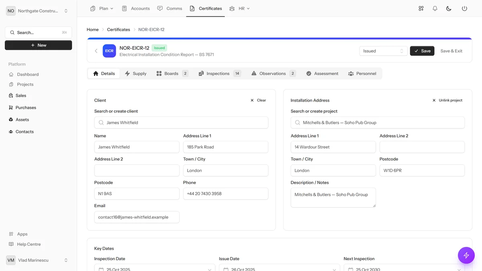Click the Description / Notes textarea
482x271 pixels.
(333, 198)
